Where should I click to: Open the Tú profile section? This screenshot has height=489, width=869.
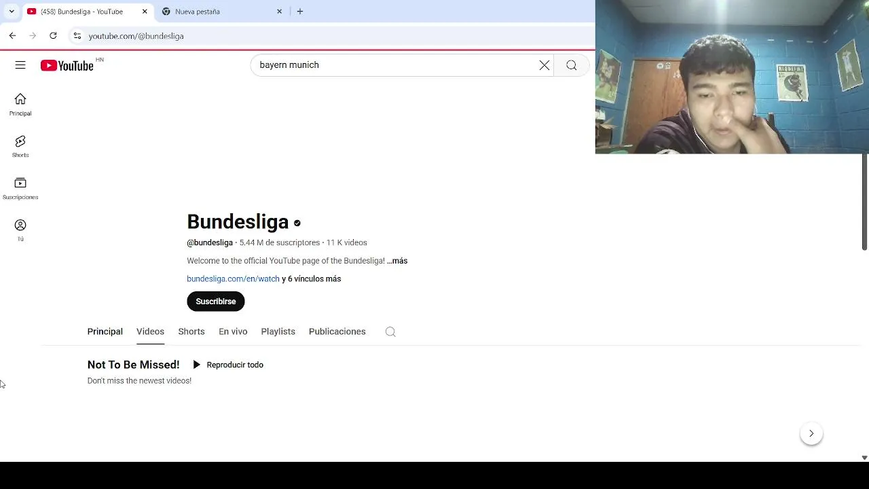coord(20,230)
